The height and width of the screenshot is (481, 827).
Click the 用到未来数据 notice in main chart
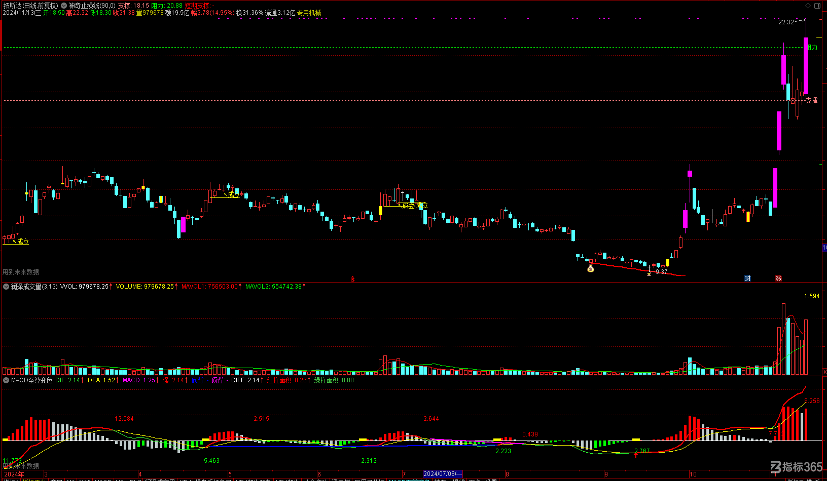click(x=21, y=272)
